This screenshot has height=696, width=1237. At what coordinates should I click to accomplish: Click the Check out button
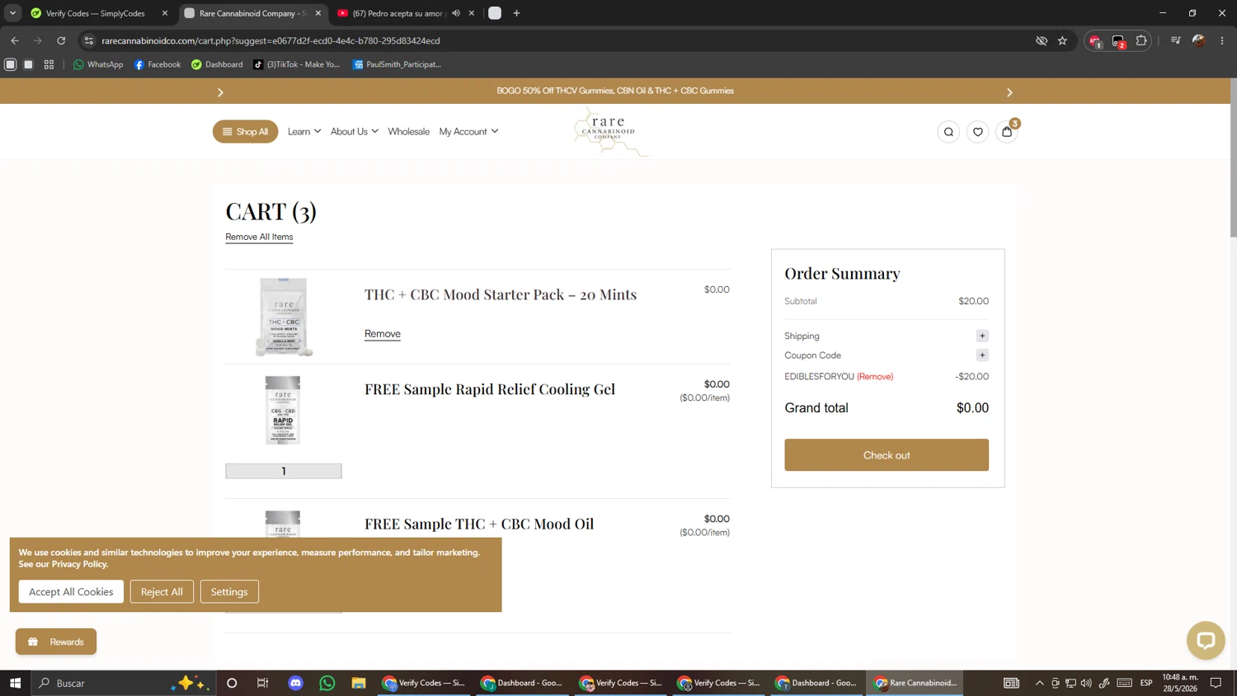click(x=887, y=455)
